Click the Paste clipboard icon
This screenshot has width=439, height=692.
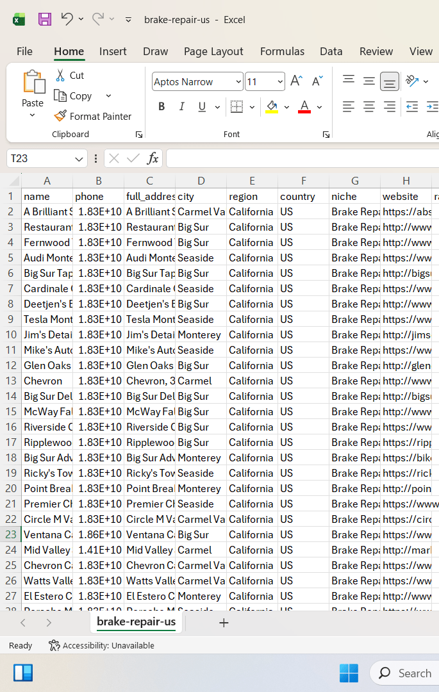pyautogui.click(x=33, y=82)
